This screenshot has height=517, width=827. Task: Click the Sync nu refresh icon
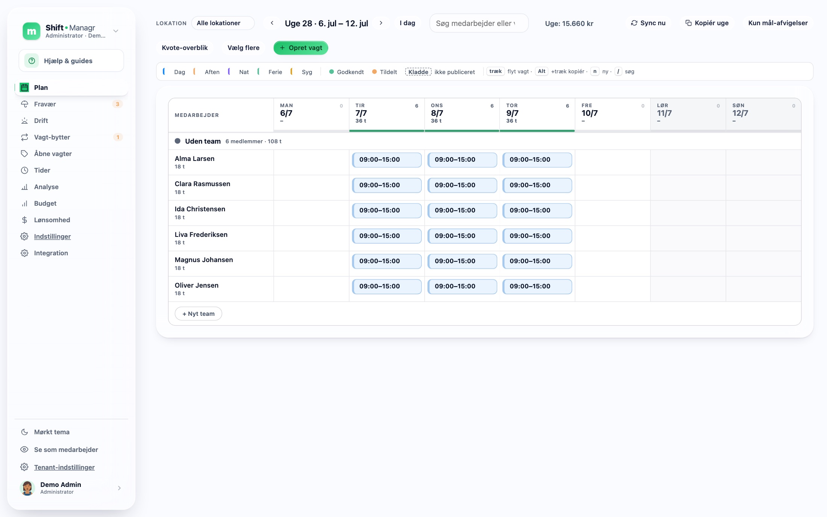[x=634, y=23]
